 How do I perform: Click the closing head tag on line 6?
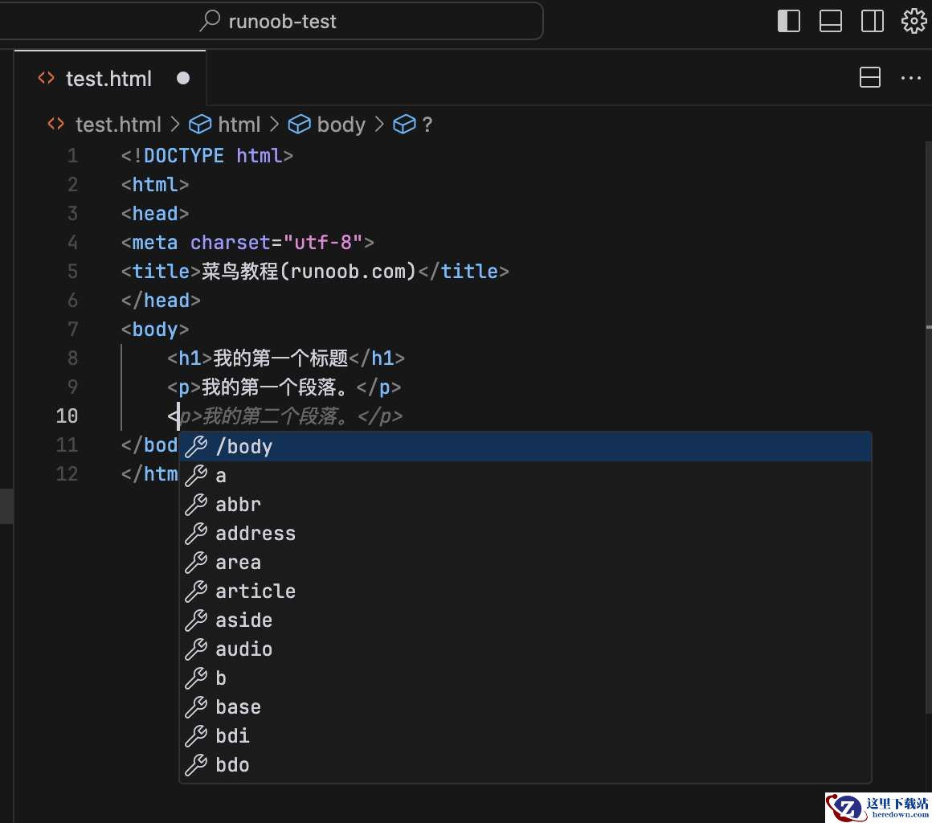(x=161, y=301)
